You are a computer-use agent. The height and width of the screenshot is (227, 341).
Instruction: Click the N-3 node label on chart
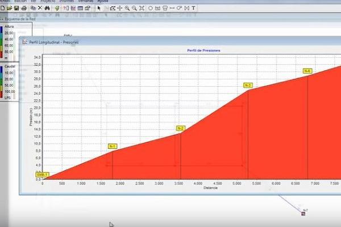point(248,85)
